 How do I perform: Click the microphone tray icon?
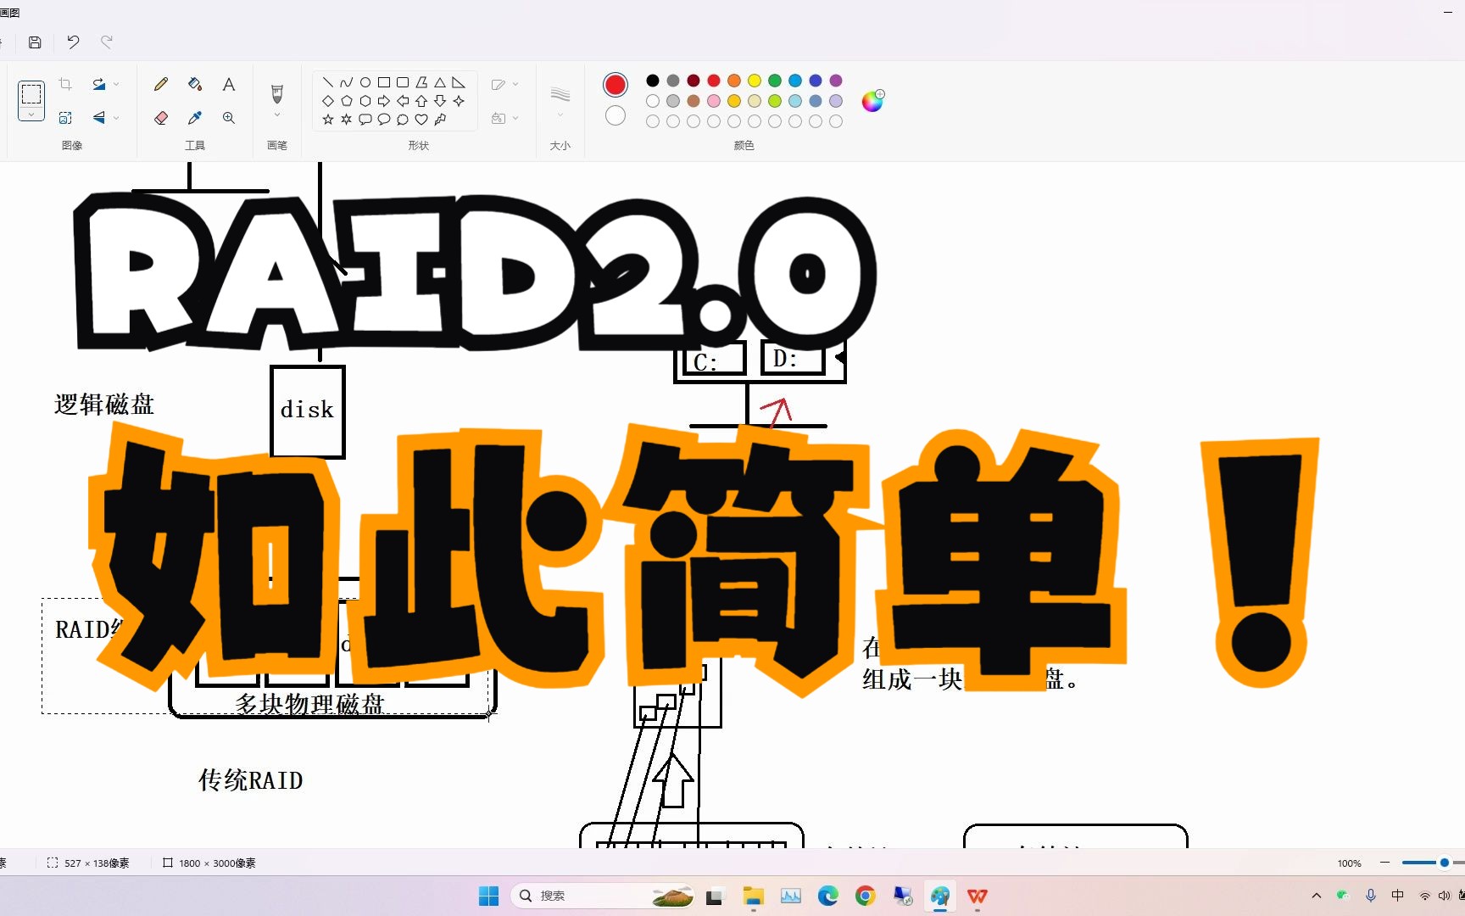1371,896
